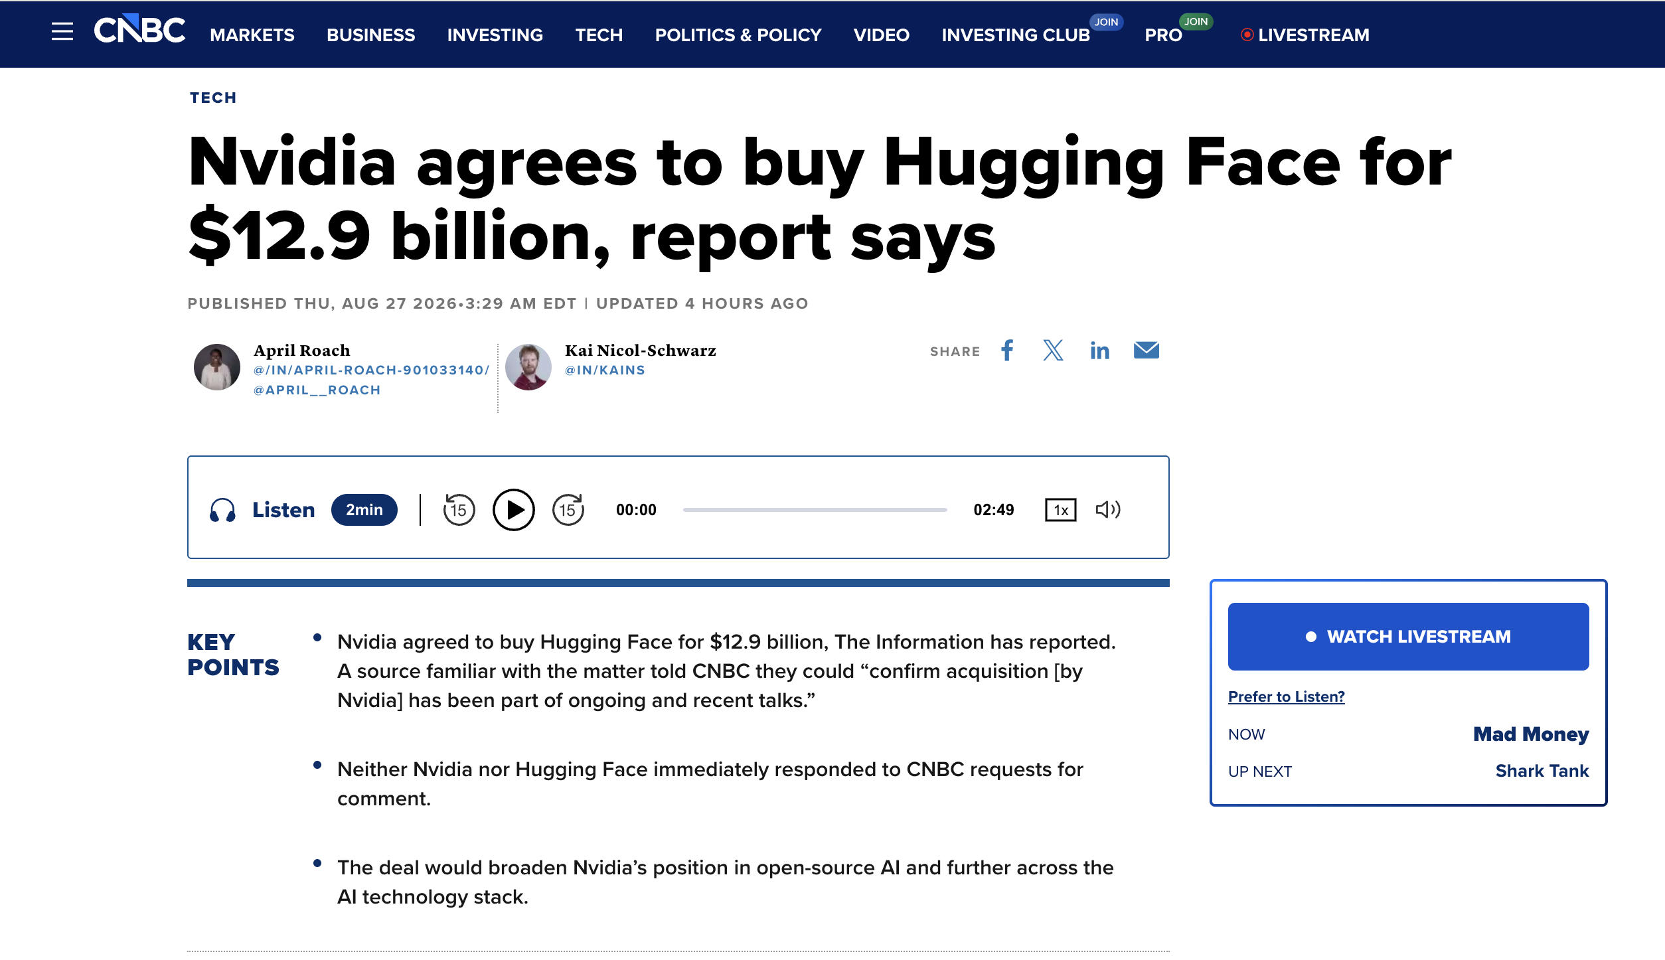Visit Kai Nicol-Schwarz's @IN/KAINS profile
This screenshot has height=960, width=1665.
pos(605,370)
